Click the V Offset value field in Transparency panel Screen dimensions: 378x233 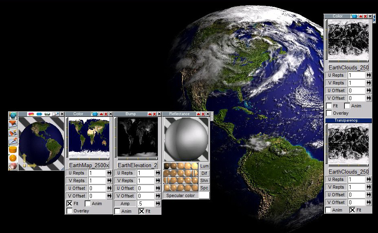(357, 202)
